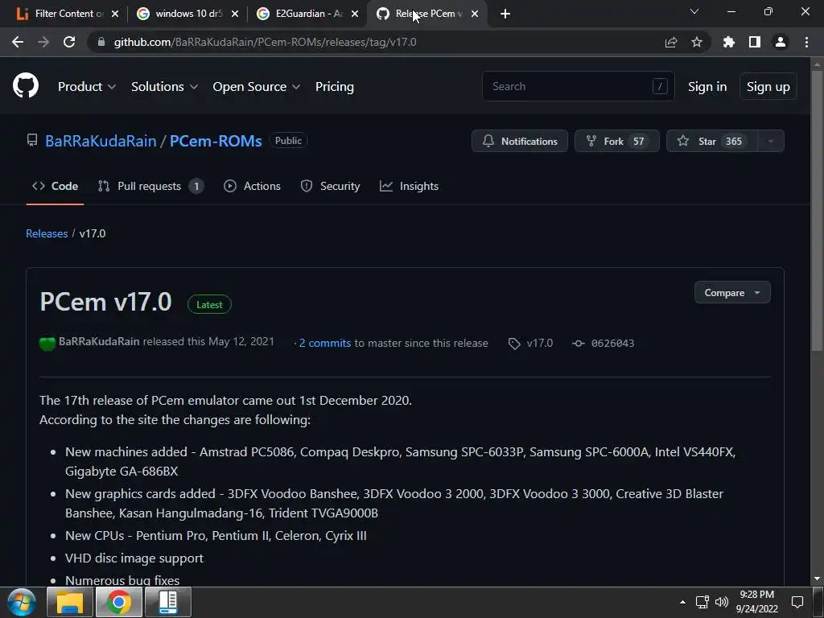This screenshot has width=824, height=618.
Task: Click the BaRRaKudaRain avatar image
Action: (47, 343)
